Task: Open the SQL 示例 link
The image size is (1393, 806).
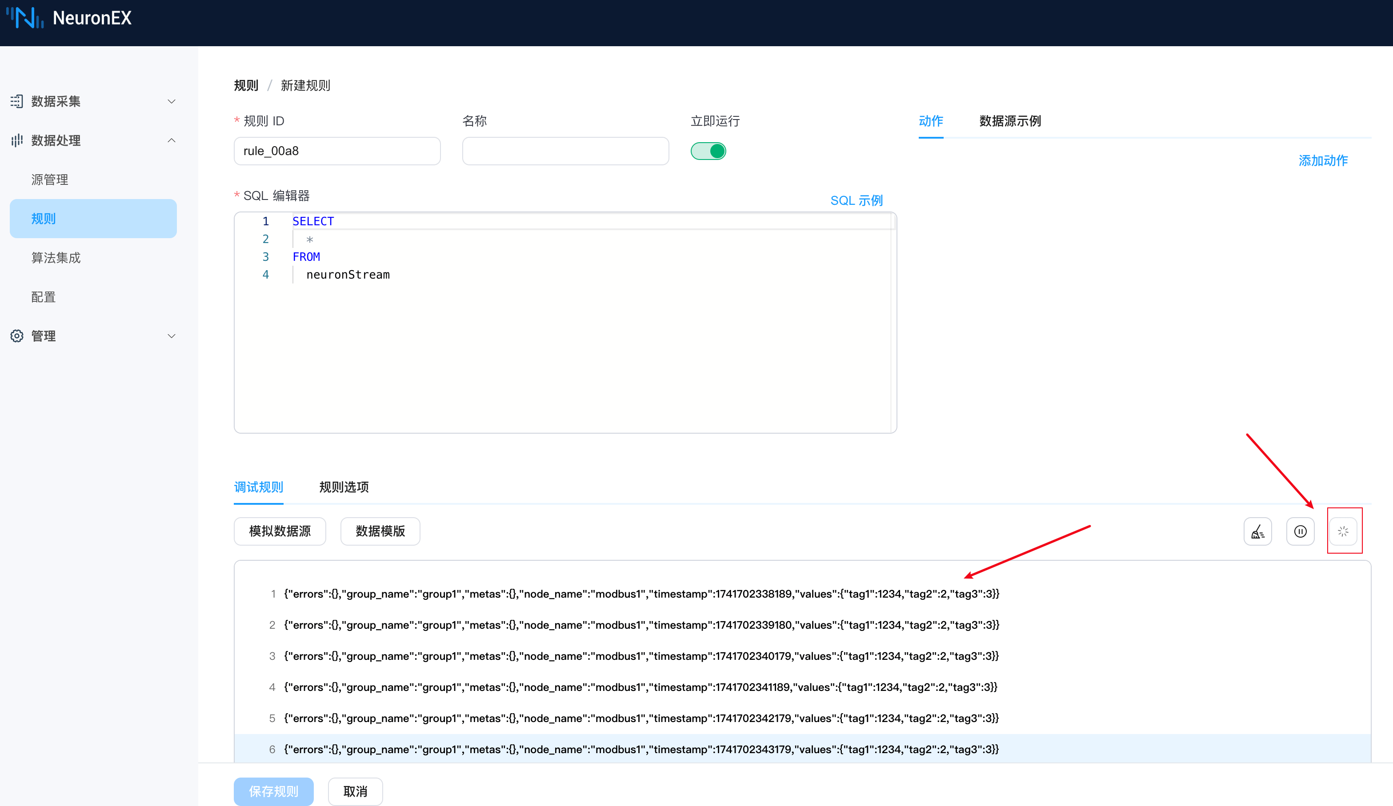Action: [x=856, y=200]
